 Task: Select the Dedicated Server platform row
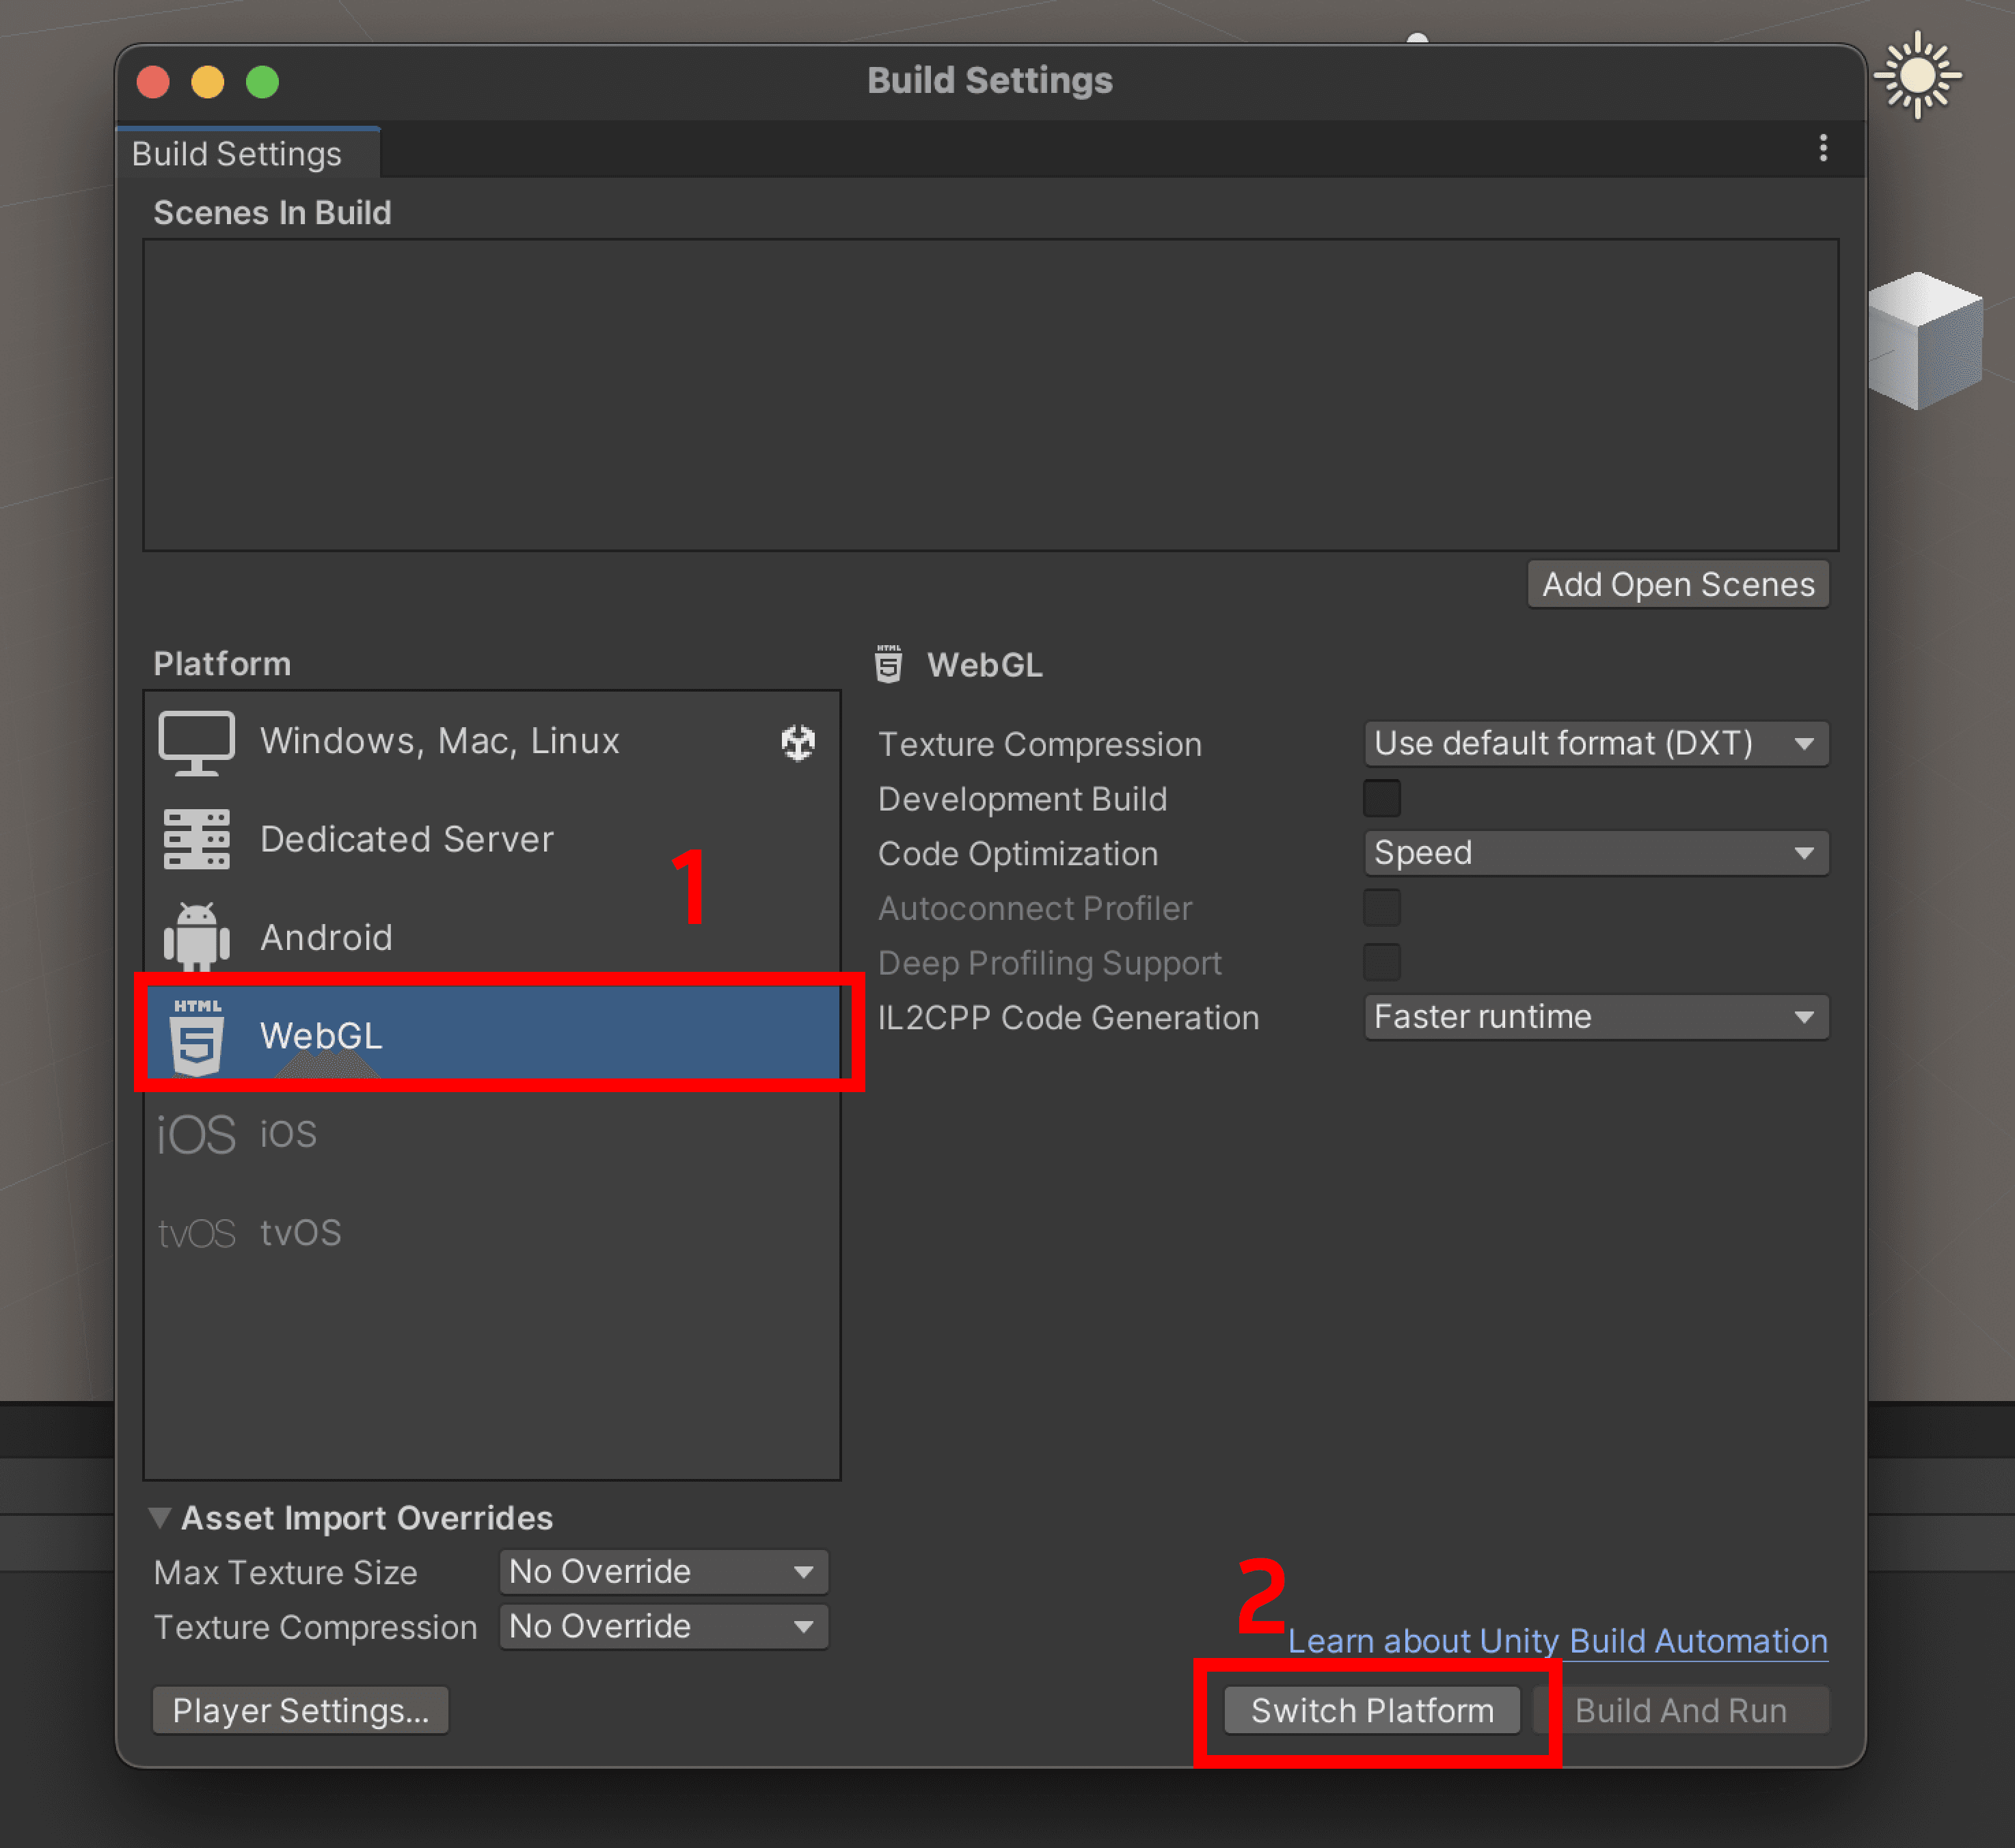492,839
